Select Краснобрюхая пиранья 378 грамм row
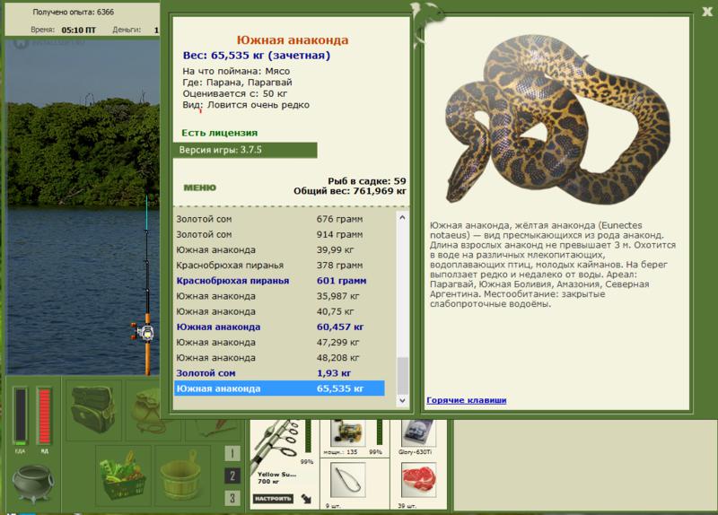Viewport: 718px width, 515px height. pos(279,266)
